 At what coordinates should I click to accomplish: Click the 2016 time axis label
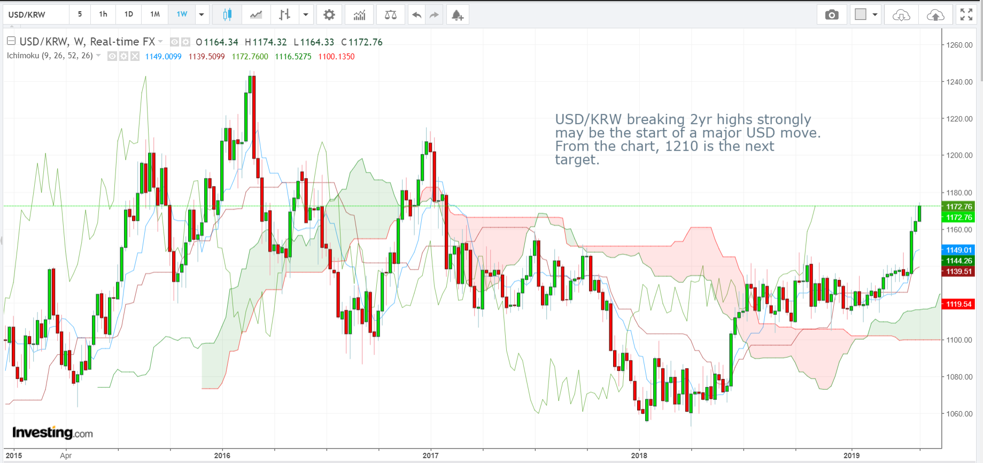tap(222, 456)
